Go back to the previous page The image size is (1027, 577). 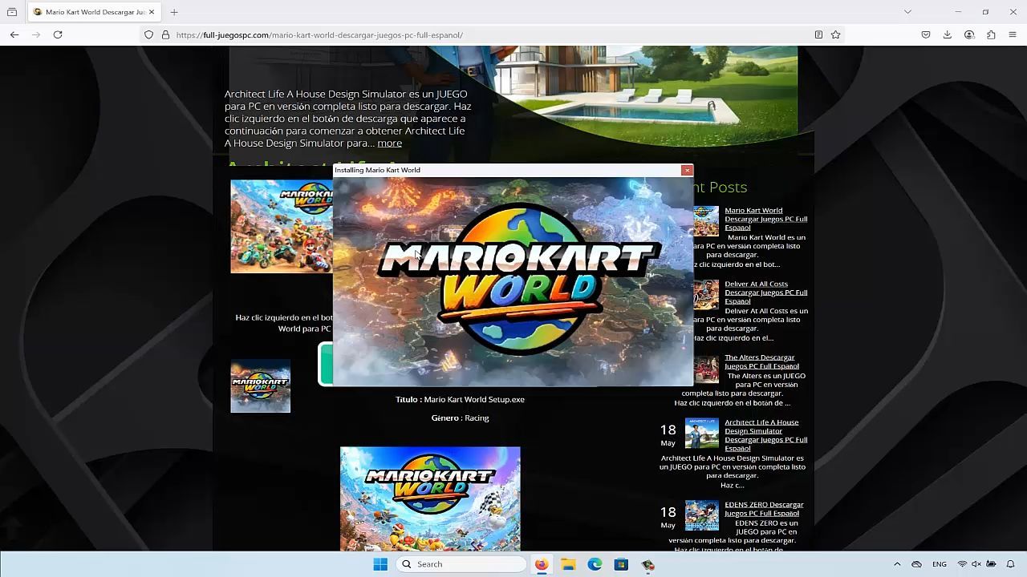14,34
